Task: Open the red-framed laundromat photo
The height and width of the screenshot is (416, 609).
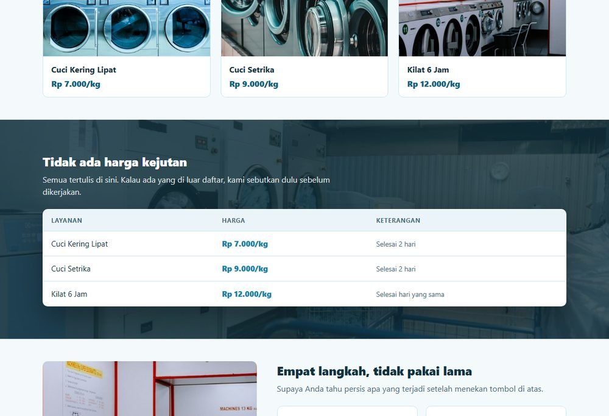Action: [150, 389]
